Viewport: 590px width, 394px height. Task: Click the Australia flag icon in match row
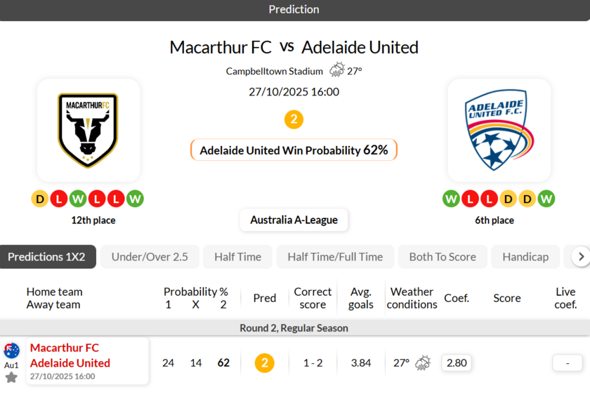11,350
